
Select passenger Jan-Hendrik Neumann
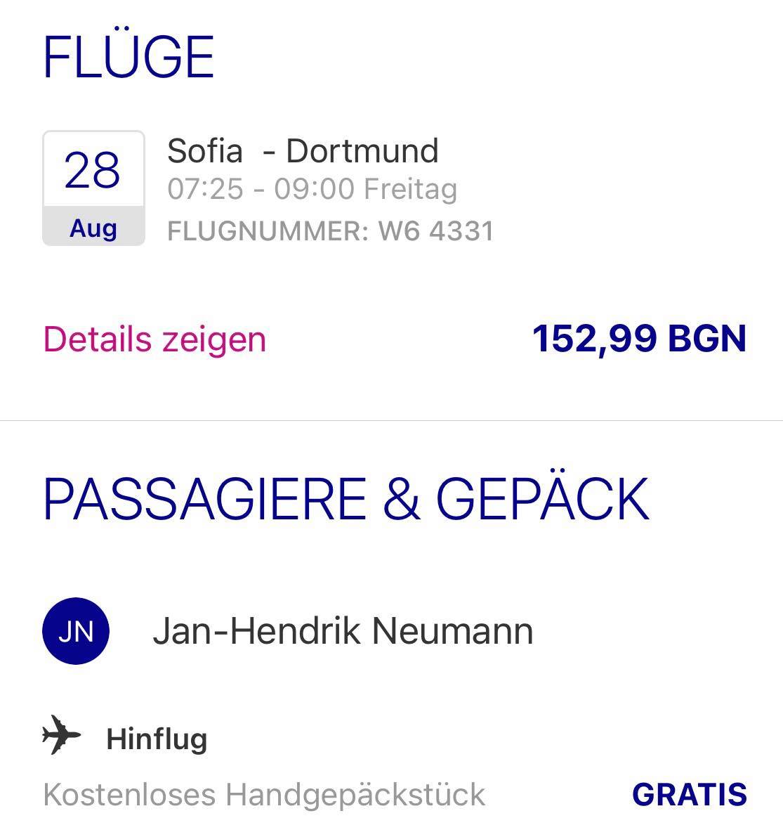(x=343, y=631)
